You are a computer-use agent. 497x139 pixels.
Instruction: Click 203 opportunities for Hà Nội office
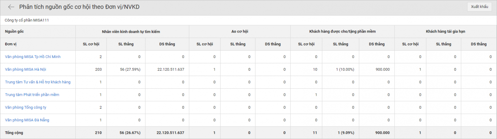pyautogui.click(x=98, y=69)
